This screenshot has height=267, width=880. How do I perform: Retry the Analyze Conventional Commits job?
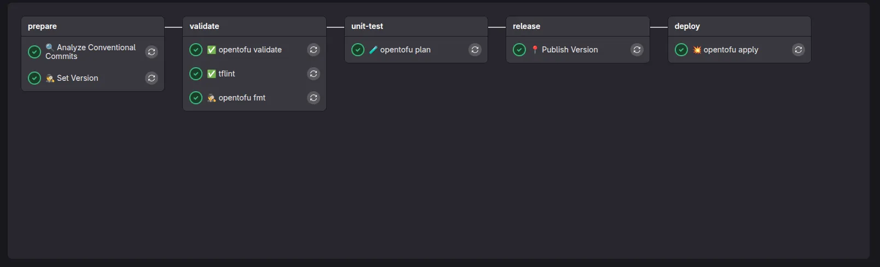(x=152, y=52)
